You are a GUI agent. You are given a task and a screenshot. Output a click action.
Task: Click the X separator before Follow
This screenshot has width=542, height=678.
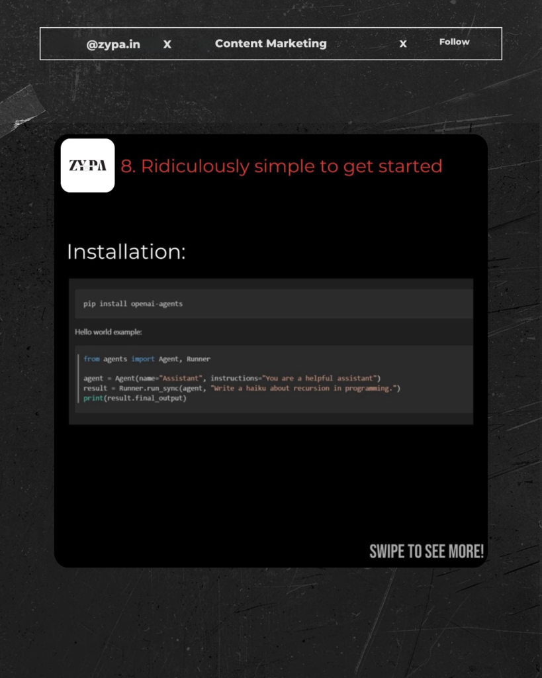point(403,44)
